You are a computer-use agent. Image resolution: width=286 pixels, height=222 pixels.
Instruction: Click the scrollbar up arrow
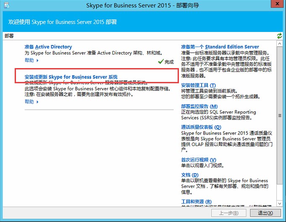pos(279,44)
